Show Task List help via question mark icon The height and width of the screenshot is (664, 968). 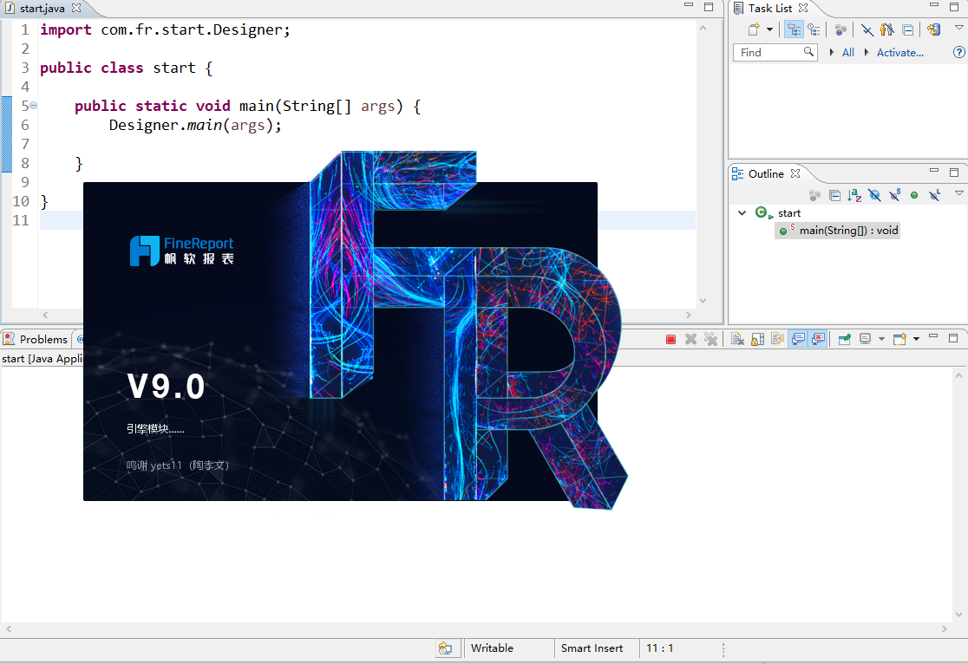(x=958, y=53)
